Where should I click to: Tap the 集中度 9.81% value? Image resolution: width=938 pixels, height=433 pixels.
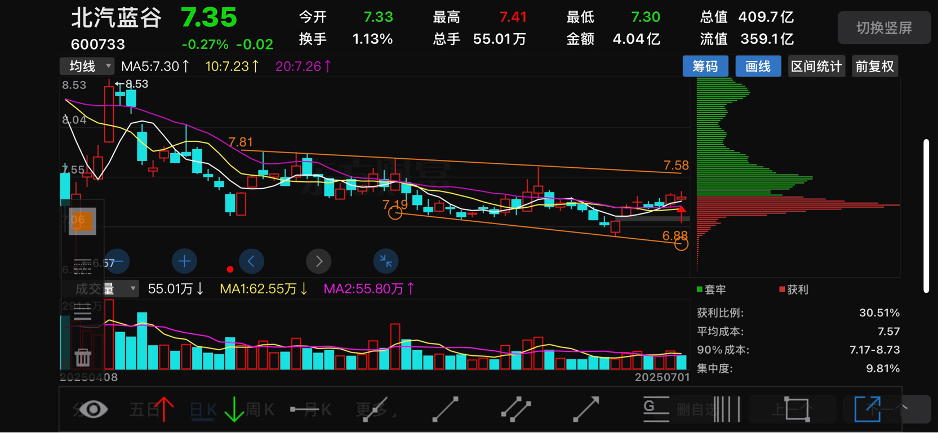coord(883,368)
